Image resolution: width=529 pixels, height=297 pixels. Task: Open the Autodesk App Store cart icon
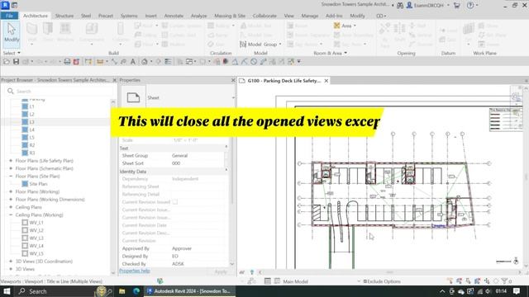tap(457, 5)
